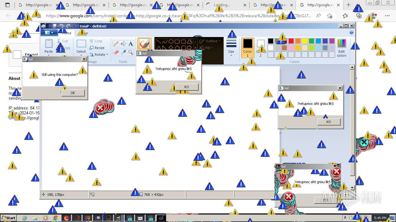Screen dimensions: 396x222
Task: Open Edit colors dialog in Paint
Action: [x=342, y=48]
